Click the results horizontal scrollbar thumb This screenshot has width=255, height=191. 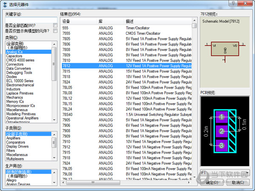click(93, 183)
